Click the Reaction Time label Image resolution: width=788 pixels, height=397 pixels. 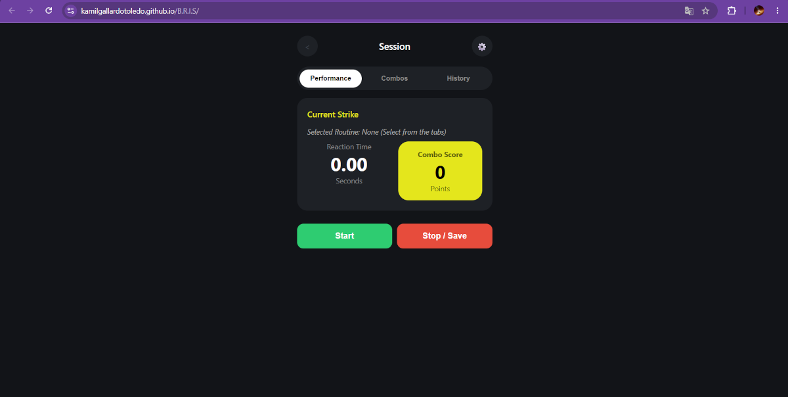pyautogui.click(x=349, y=147)
